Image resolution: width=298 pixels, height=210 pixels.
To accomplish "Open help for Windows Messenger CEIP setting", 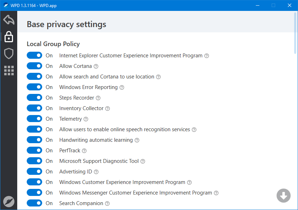I will click(x=216, y=193).
